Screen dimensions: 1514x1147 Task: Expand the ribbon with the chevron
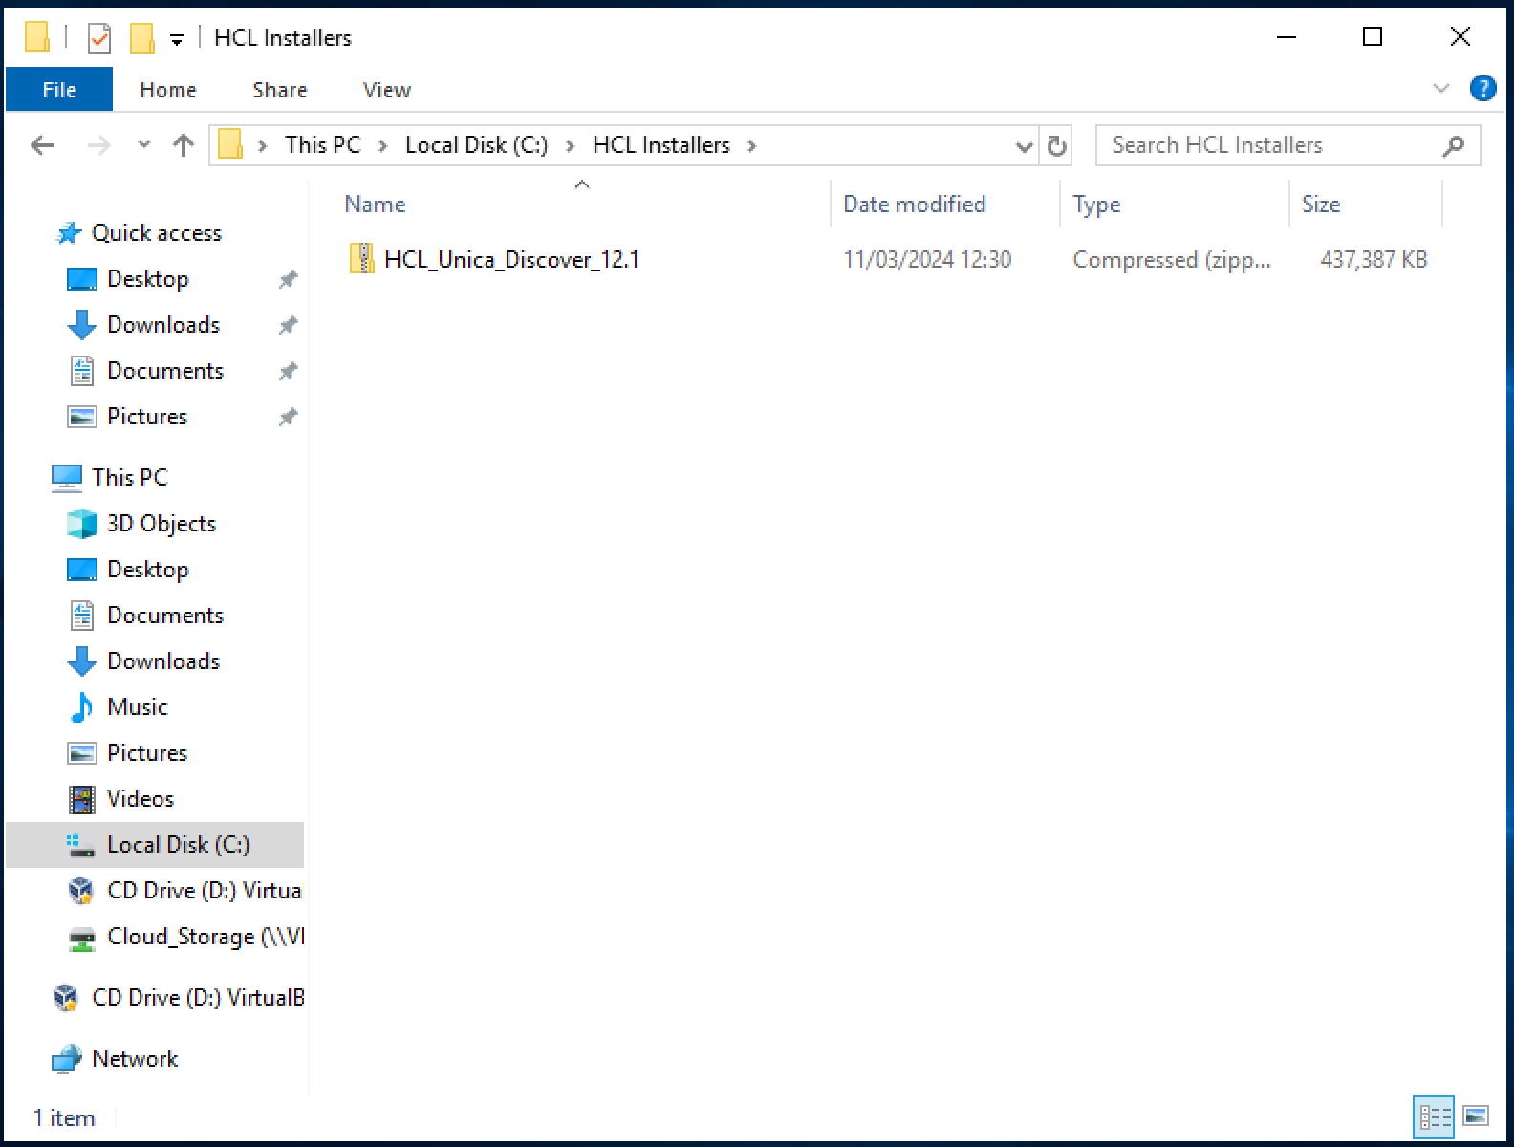pyautogui.click(x=1441, y=89)
